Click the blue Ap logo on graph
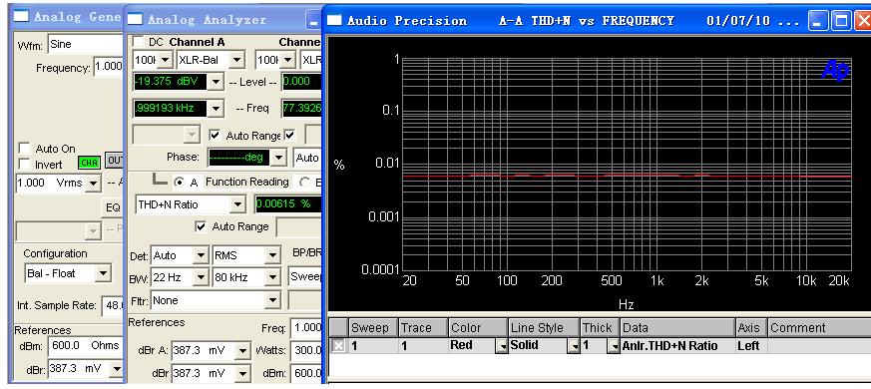 (x=835, y=70)
